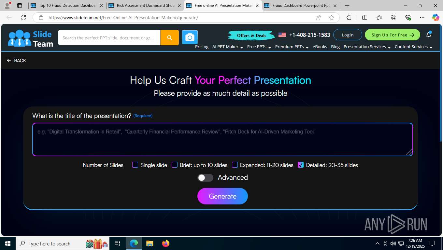This screenshot has height=250, width=443.
Task: Show hidden system tray icons
Action: tap(378, 243)
